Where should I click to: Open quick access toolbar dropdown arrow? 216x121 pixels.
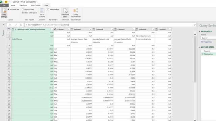tap(10, 2)
